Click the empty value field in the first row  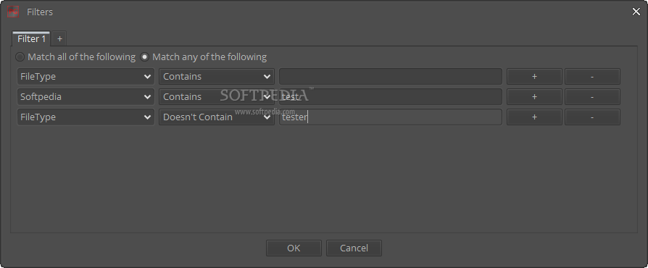[x=391, y=76]
